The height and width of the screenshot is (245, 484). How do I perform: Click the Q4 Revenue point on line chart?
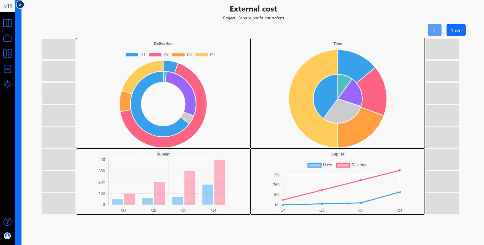click(400, 170)
